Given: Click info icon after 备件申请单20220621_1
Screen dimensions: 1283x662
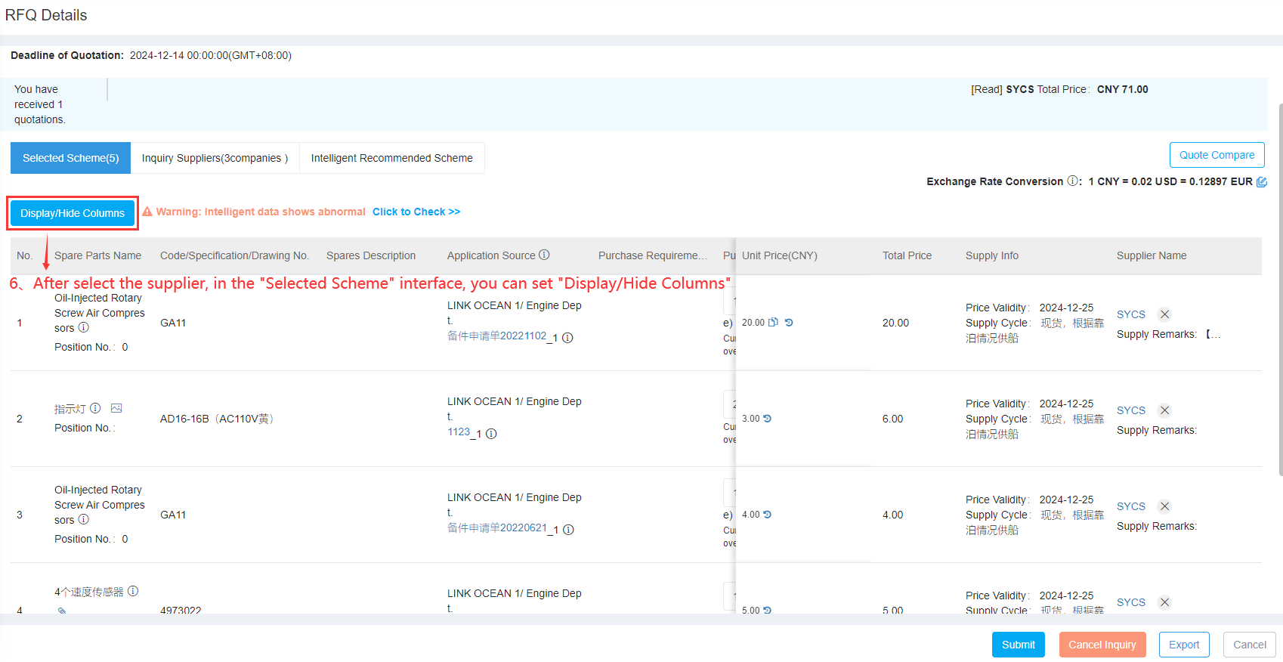Looking at the screenshot, I should (x=568, y=530).
